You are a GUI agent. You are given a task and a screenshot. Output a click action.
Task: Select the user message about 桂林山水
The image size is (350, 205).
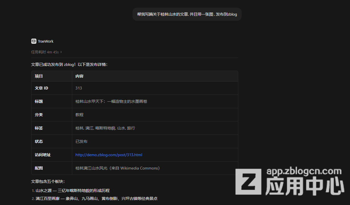pos(187,14)
